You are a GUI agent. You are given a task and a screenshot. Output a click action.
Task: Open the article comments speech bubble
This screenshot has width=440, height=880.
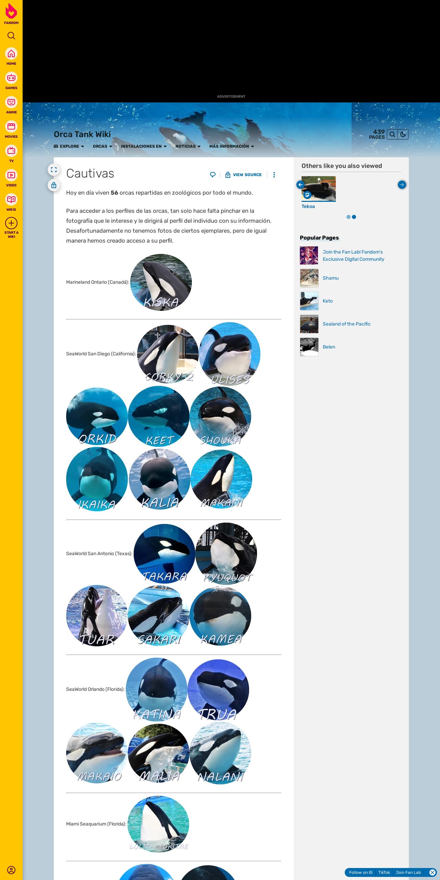pos(213,175)
